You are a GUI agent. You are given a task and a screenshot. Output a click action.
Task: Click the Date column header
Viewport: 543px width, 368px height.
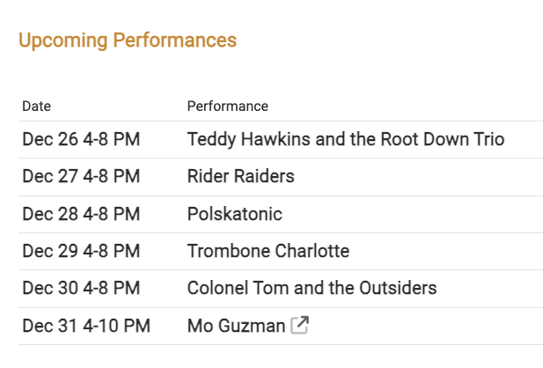click(36, 106)
